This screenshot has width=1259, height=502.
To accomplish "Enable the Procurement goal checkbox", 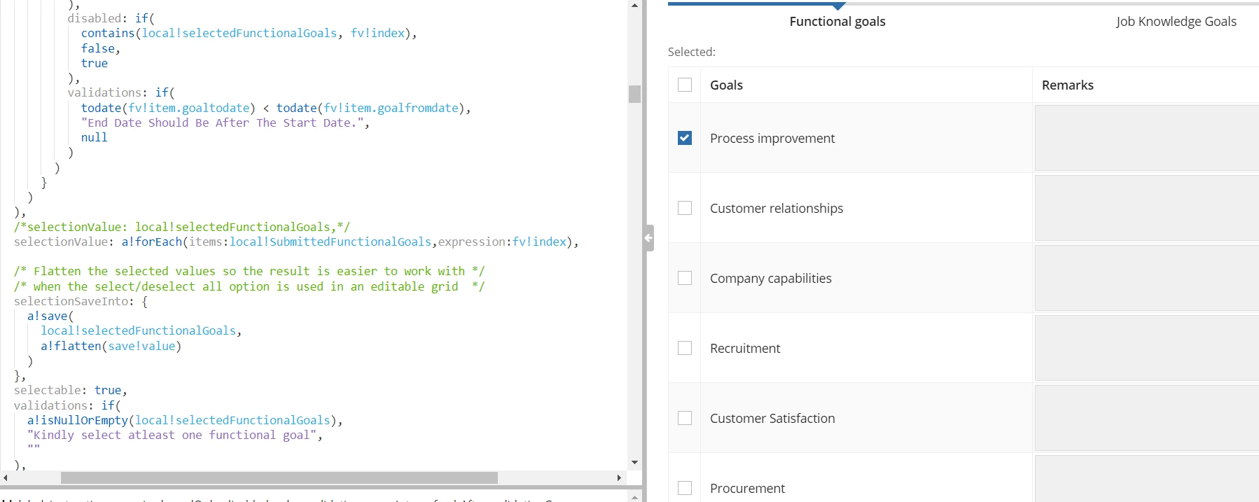I will coord(685,488).
